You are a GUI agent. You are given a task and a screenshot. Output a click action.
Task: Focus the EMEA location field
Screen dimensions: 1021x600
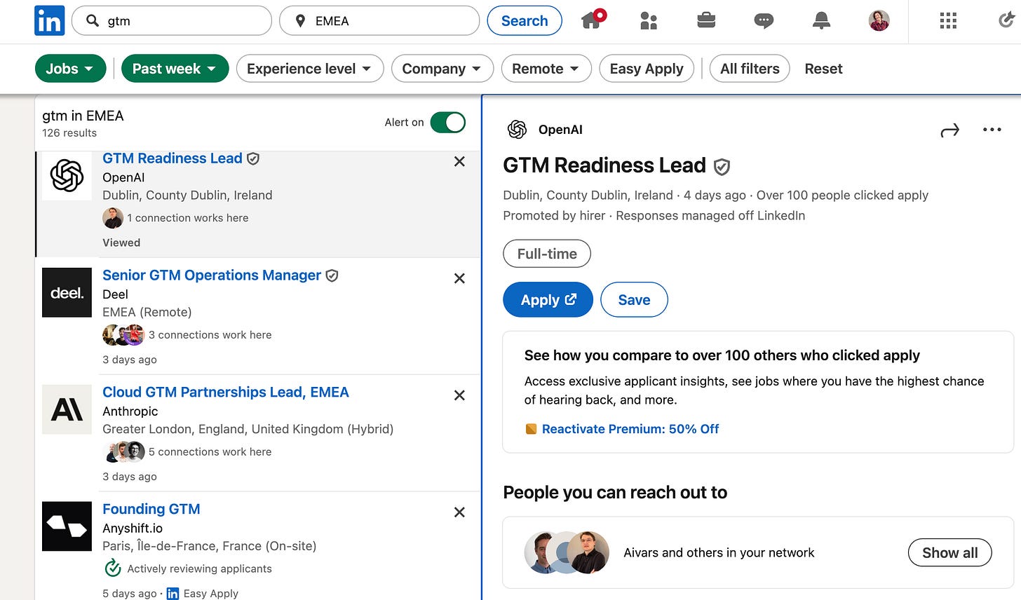point(379,21)
